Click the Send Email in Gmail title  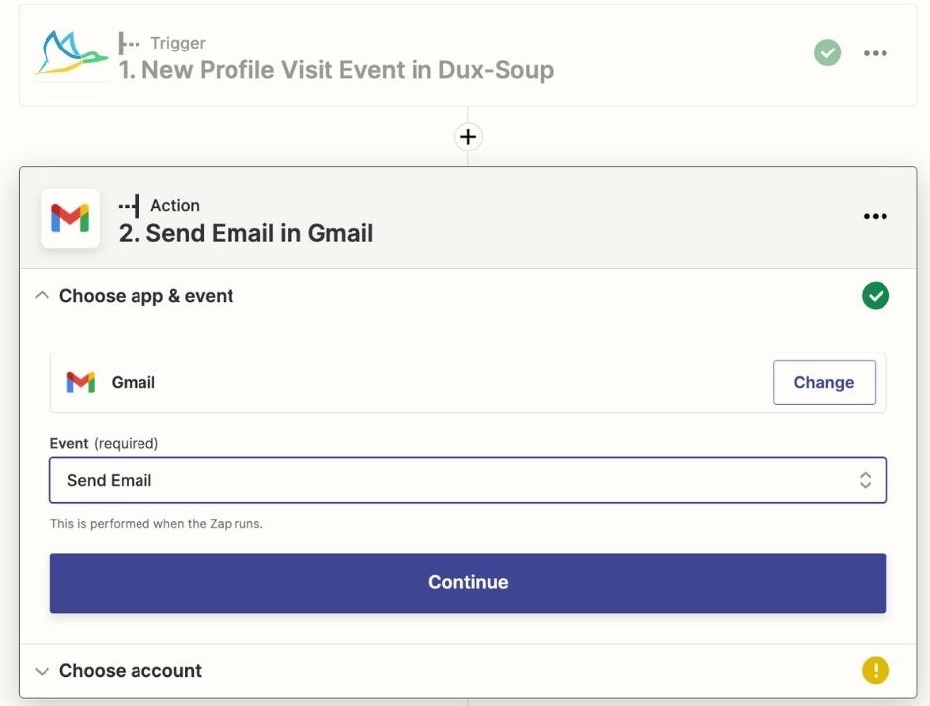245,233
